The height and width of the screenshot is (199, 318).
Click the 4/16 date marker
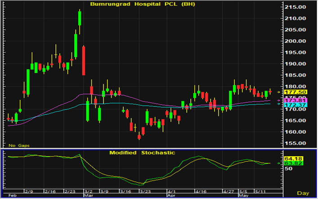201,192
